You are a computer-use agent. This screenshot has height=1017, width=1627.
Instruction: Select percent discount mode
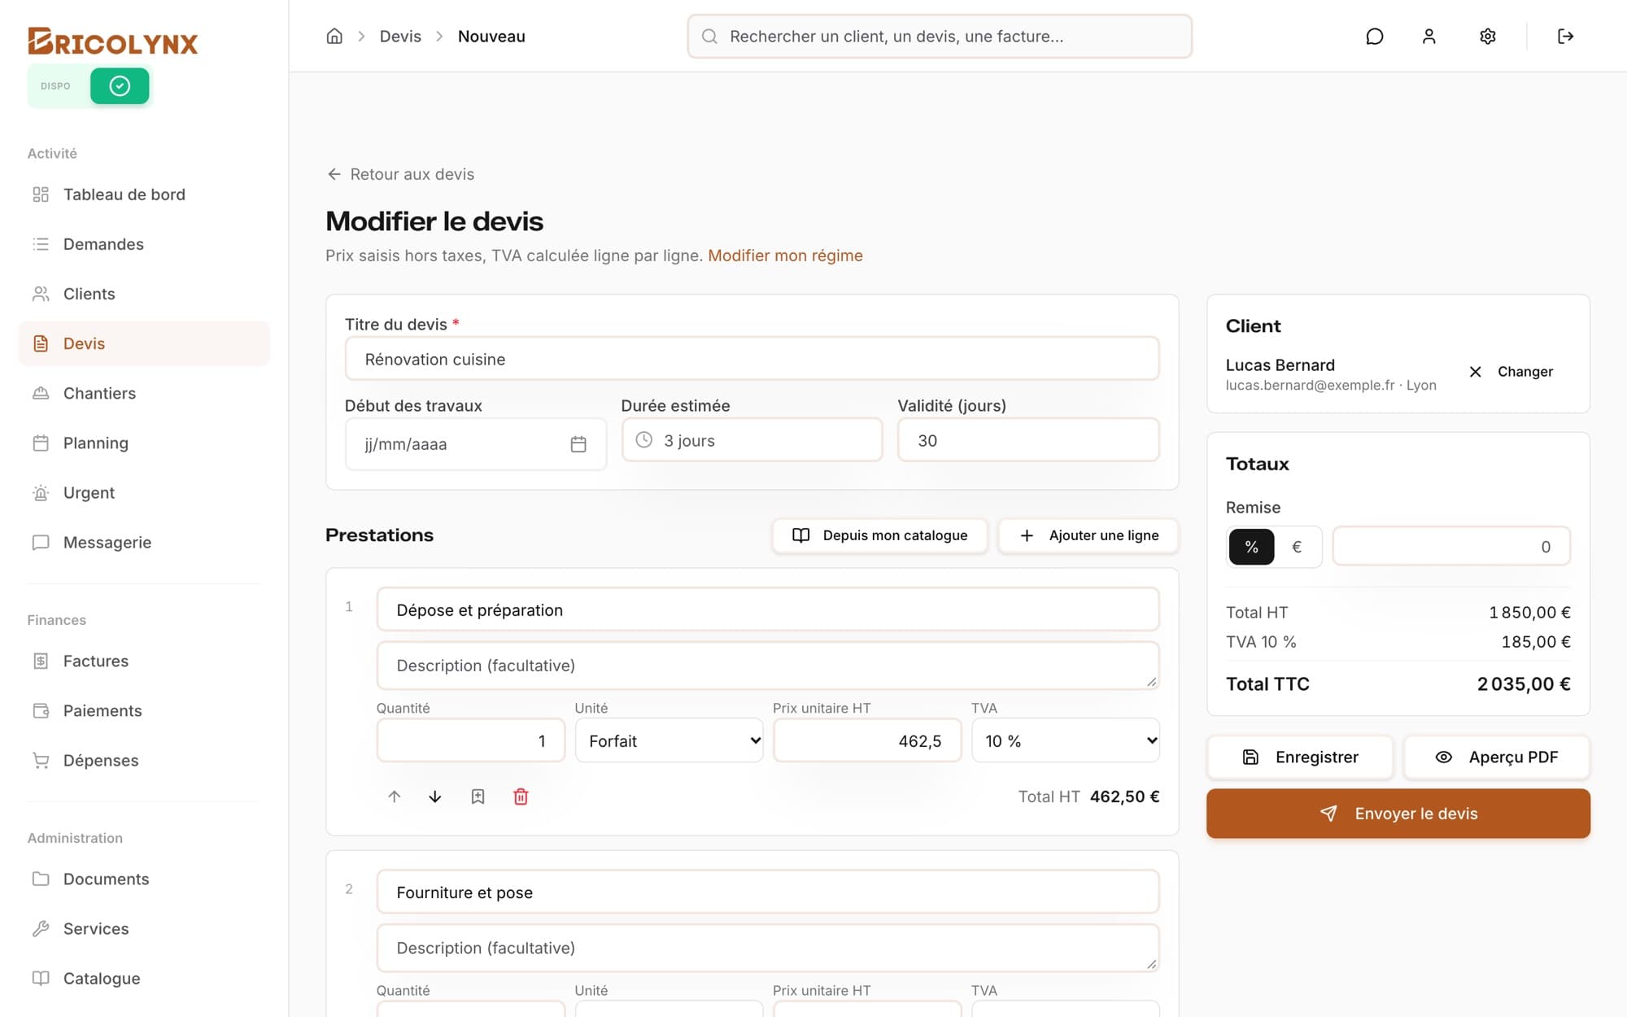(1251, 547)
